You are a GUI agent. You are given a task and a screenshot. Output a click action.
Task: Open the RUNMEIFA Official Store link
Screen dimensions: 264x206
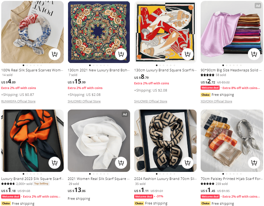(x=18, y=101)
